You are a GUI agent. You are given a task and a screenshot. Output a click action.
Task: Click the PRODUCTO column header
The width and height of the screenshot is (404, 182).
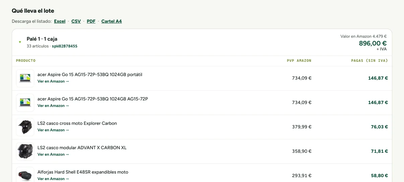point(26,61)
